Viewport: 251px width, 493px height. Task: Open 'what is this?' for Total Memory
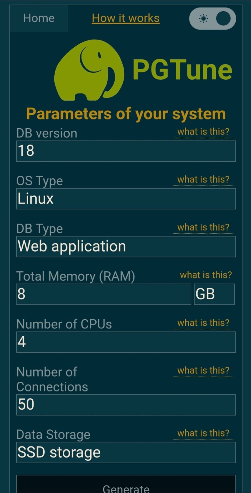[x=206, y=275]
